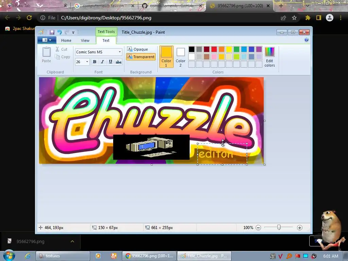Click the Redo arrow in Paint's title bar
The image size is (348, 261).
67,32
